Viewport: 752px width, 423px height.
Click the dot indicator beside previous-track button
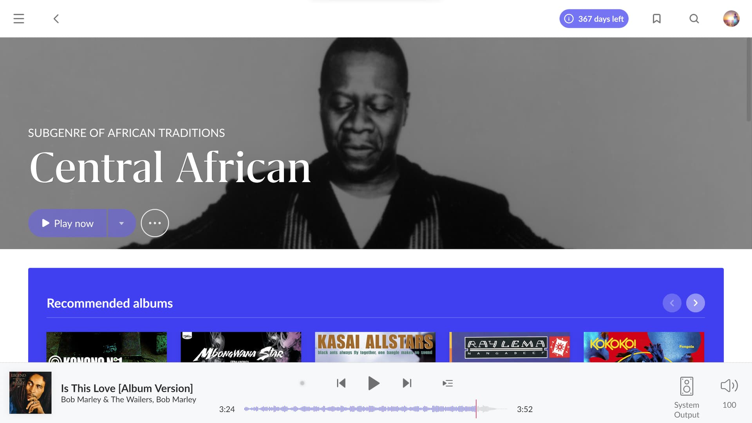pyautogui.click(x=302, y=383)
